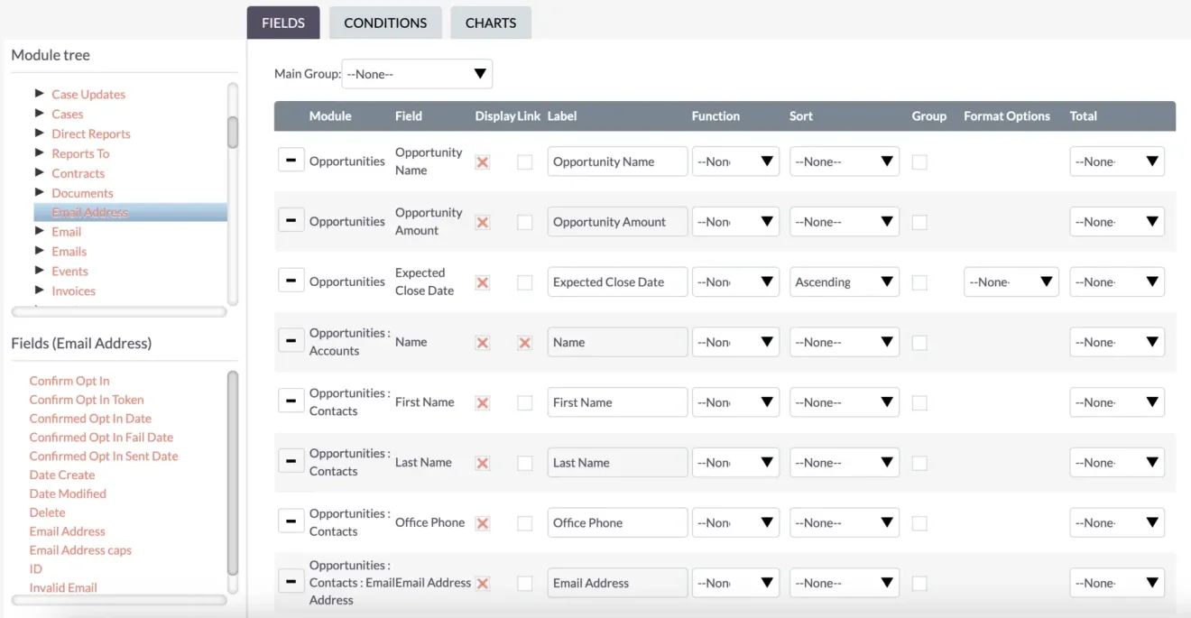Viewport: 1191px width, 618px height.
Task: Open the Format Options dropdown on Expected Close Date
Action: pos(1011,281)
